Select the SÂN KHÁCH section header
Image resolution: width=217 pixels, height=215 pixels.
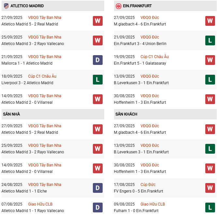[126, 114]
